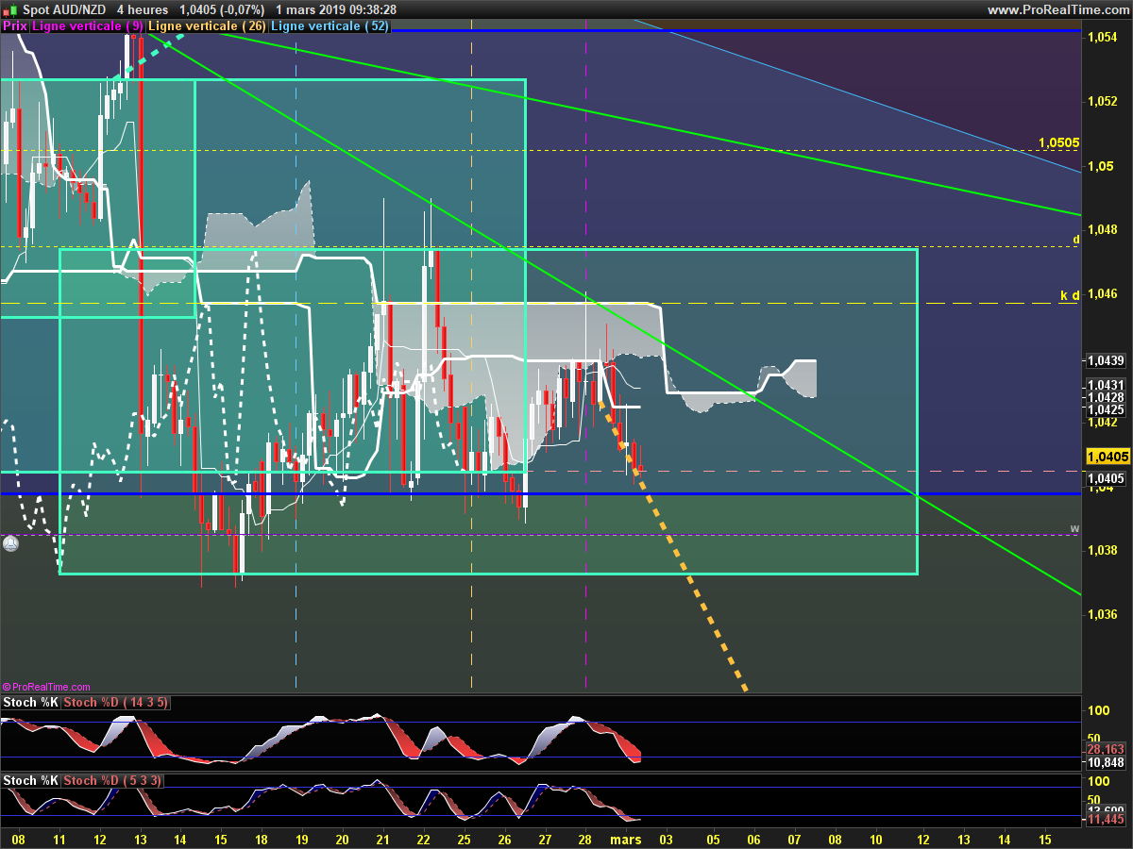Click the Stoch %D ( 5 3 3 ) label
The height and width of the screenshot is (849, 1133).
coord(112,781)
